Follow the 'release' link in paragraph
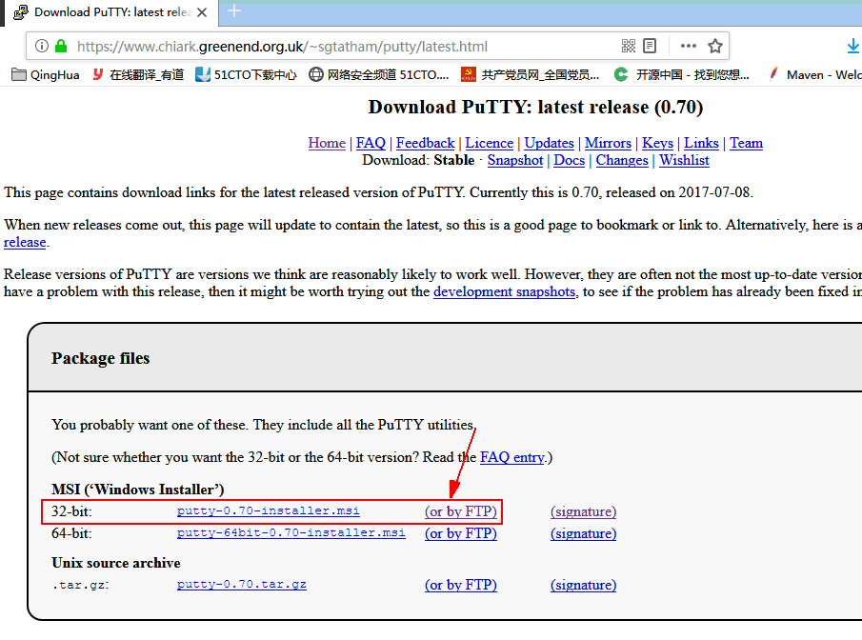Screen dimensions: 862x640 click(25, 242)
